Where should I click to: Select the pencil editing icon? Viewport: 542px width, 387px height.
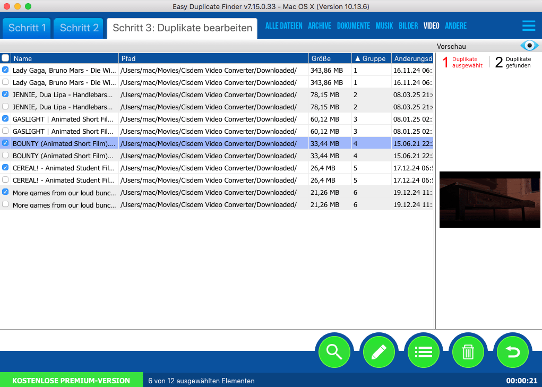coord(379,351)
